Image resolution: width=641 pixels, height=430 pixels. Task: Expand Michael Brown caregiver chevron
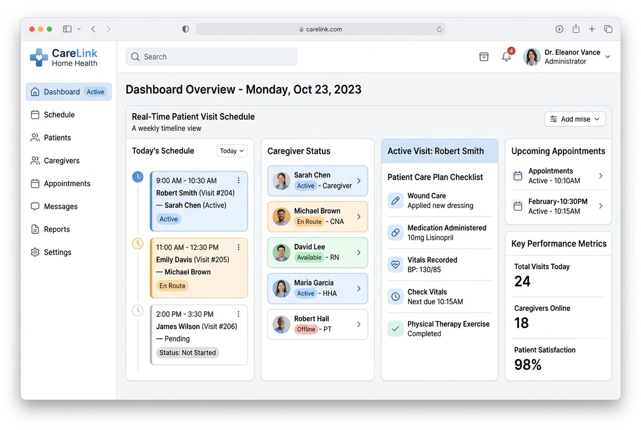point(359,217)
